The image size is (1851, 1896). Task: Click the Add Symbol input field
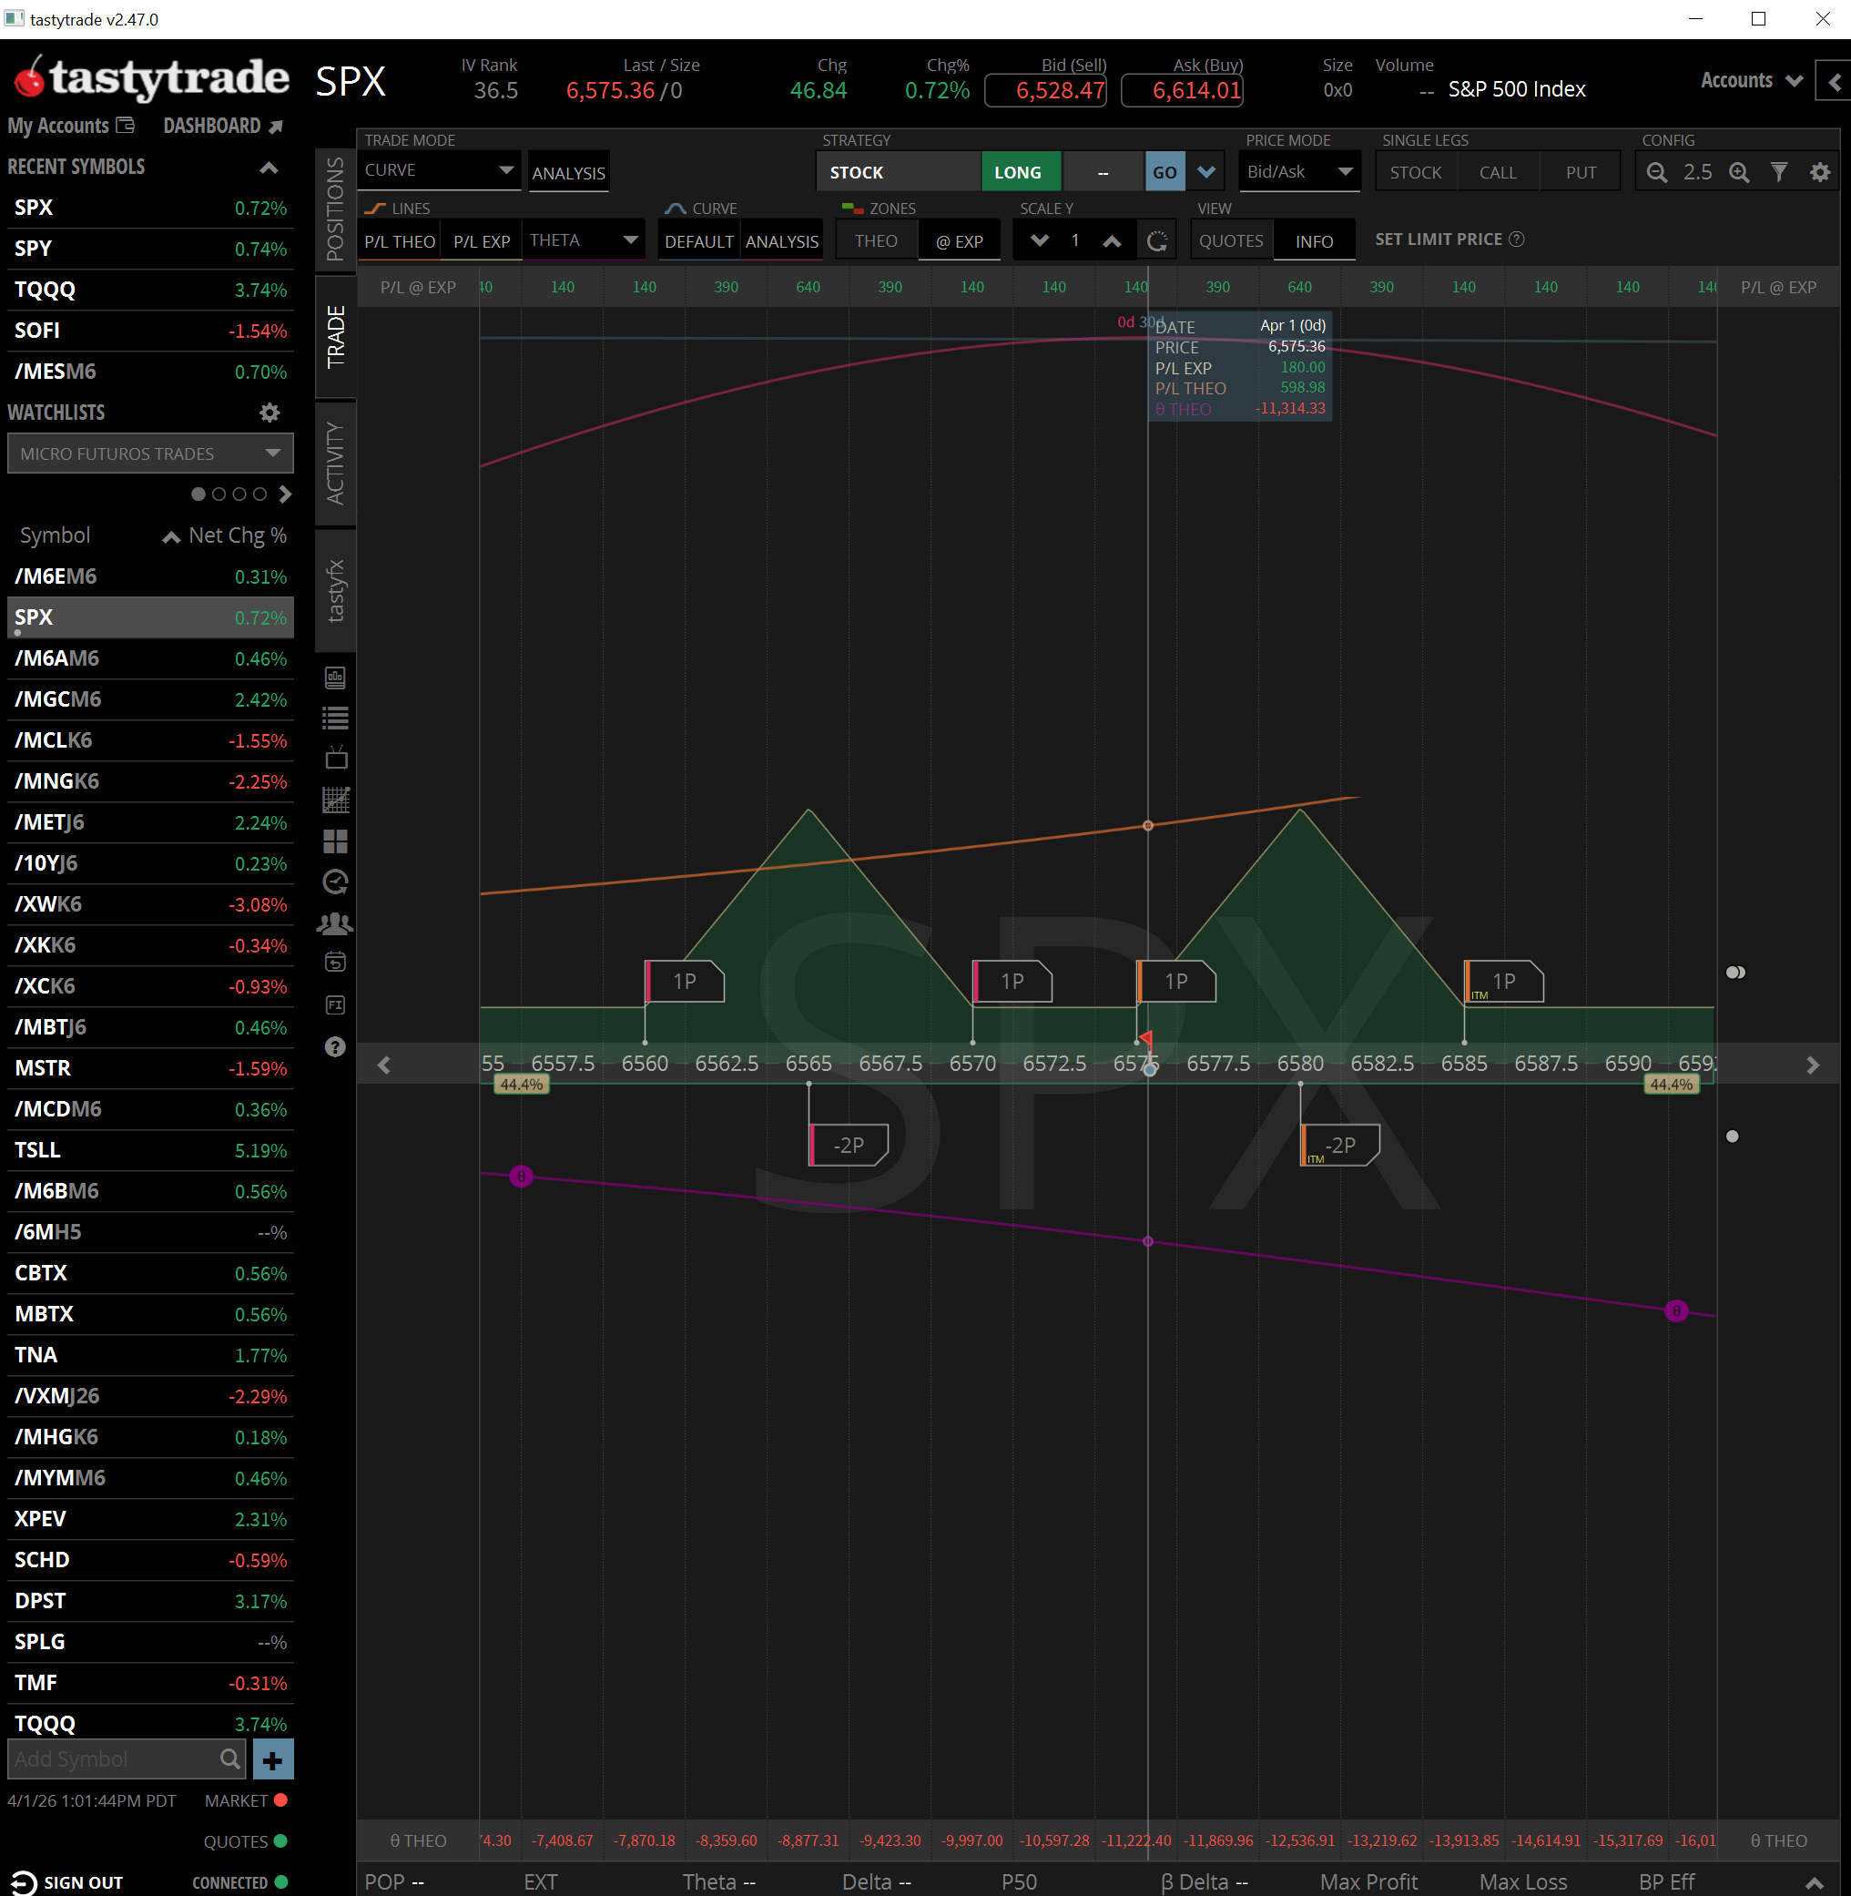click(114, 1758)
